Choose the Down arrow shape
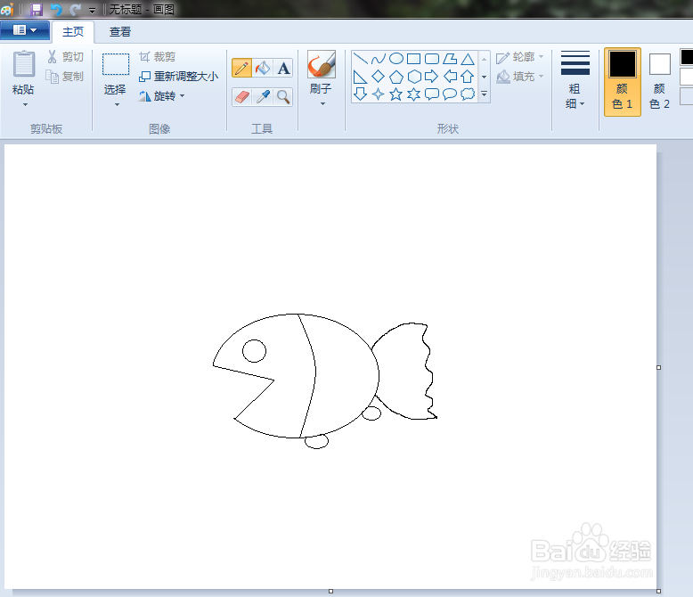The height and width of the screenshot is (597, 693). [361, 94]
